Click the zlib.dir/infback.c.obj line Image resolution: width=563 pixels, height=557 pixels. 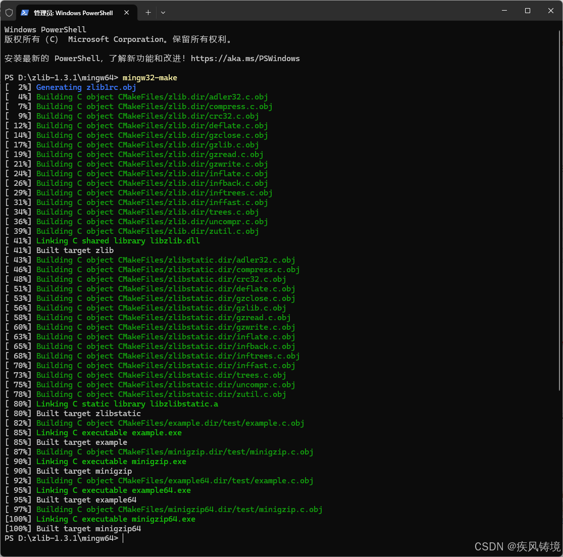(x=136, y=183)
